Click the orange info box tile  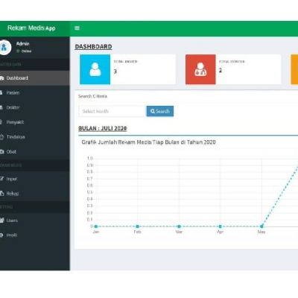(x=294, y=69)
